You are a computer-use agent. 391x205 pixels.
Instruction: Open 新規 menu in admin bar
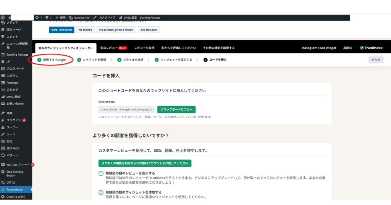60,18
